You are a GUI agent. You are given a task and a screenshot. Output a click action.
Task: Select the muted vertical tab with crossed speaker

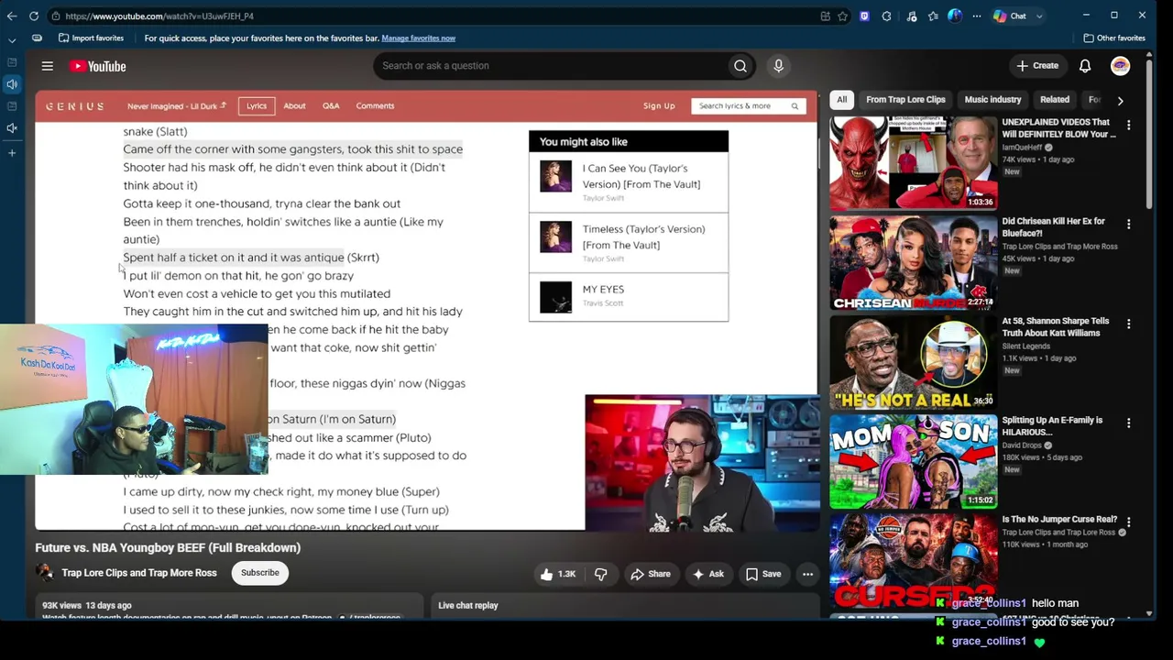pyautogui.click(x=12, y=128)
